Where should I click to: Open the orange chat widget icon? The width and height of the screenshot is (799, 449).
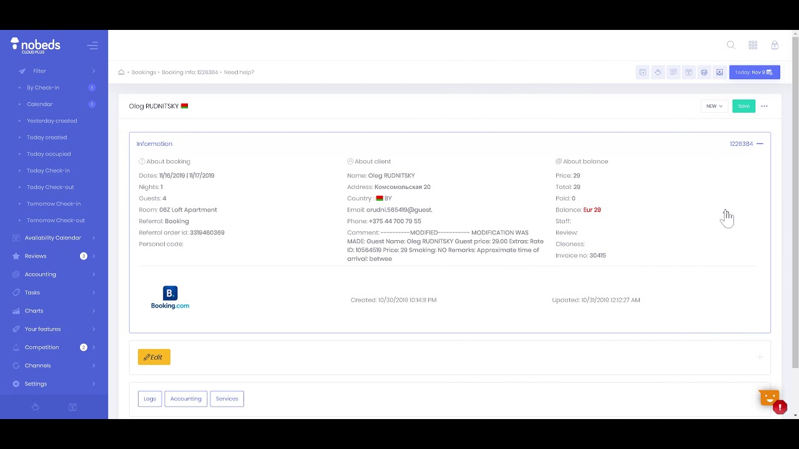(x=769, y=397)
